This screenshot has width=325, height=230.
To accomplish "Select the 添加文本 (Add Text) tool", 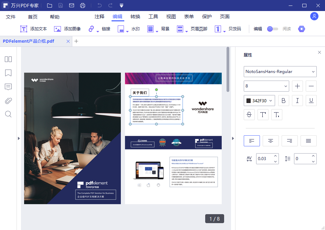I will 33,29.
